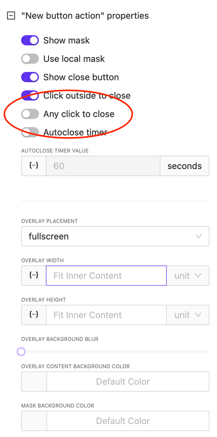Viewport: 217px width, 437px height.
Task: Click the variable binding icon beside Autoclose Timer Value
Action: point(33,166)
